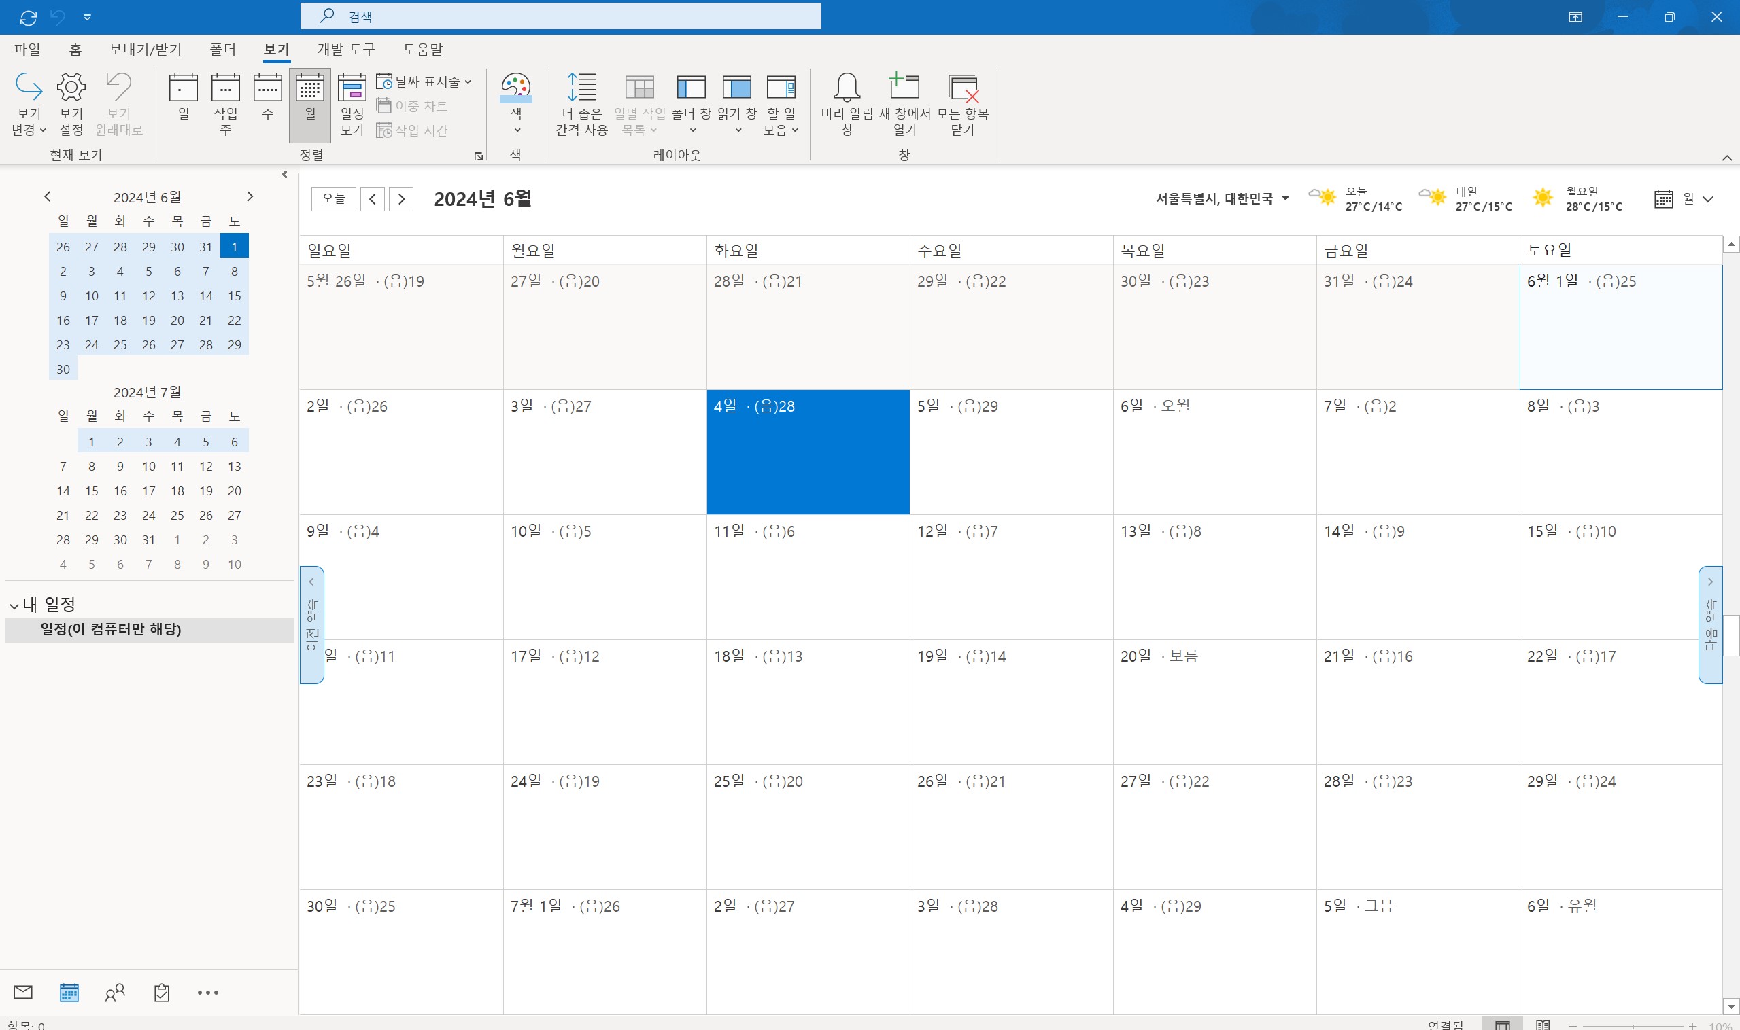Go to previous month in mini calendar
Image resolution: width=1740 pixels, height=1030 pixels.
click(x=47, y=197)
